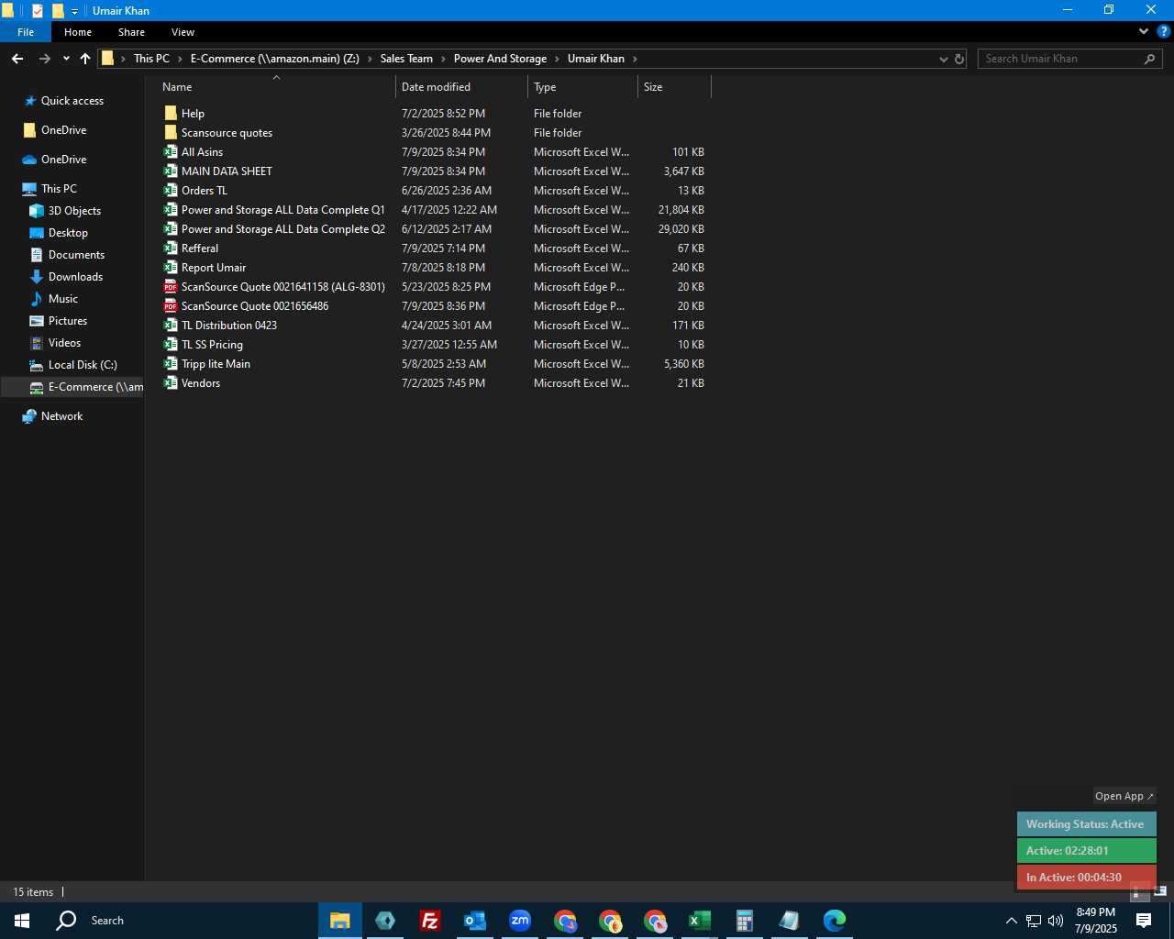Click the Excel icon beside All Asins

pyautogui.click(x=171, y=152)
